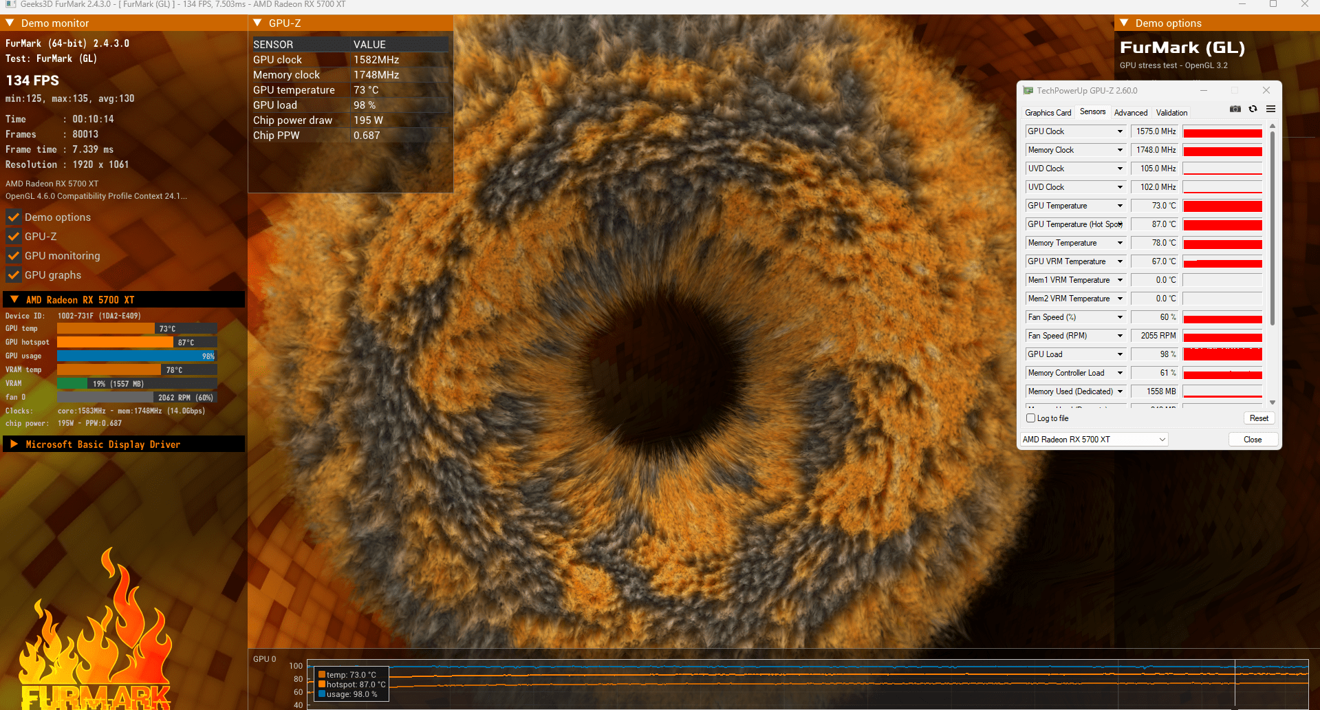Collapse the Demo options panel
Viewport: 1320px width, 710px height.
point(1124,23)
